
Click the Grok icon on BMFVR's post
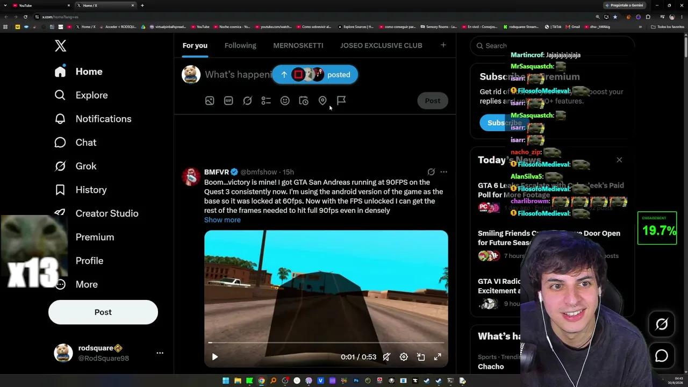(431, 172)
